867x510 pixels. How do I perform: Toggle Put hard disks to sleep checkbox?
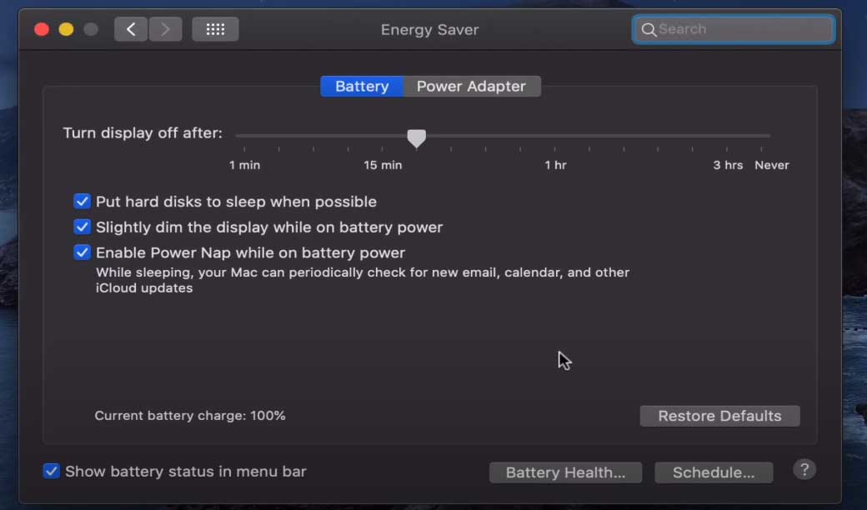point(82,201)
